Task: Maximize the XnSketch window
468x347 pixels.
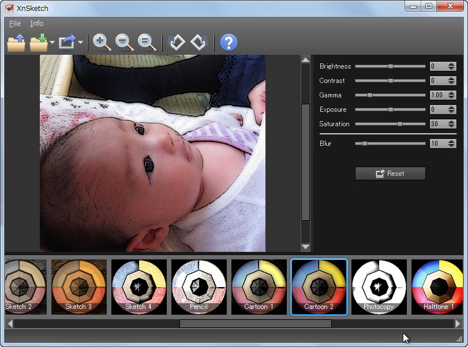Action: (x=429, y=6)
